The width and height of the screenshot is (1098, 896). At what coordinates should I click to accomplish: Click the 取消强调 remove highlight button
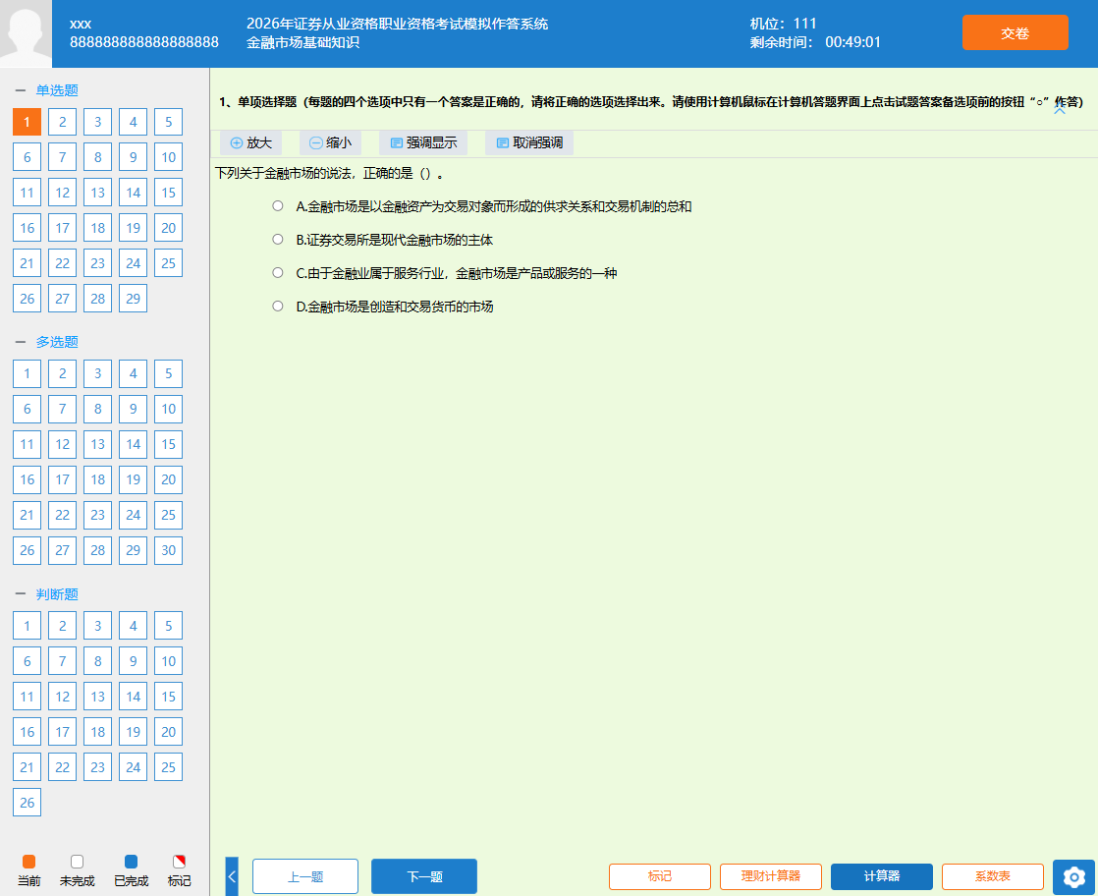click(x=529, y=142)
